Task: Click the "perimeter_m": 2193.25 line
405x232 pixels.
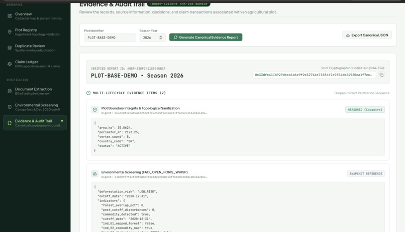Action: pos(118,132)
